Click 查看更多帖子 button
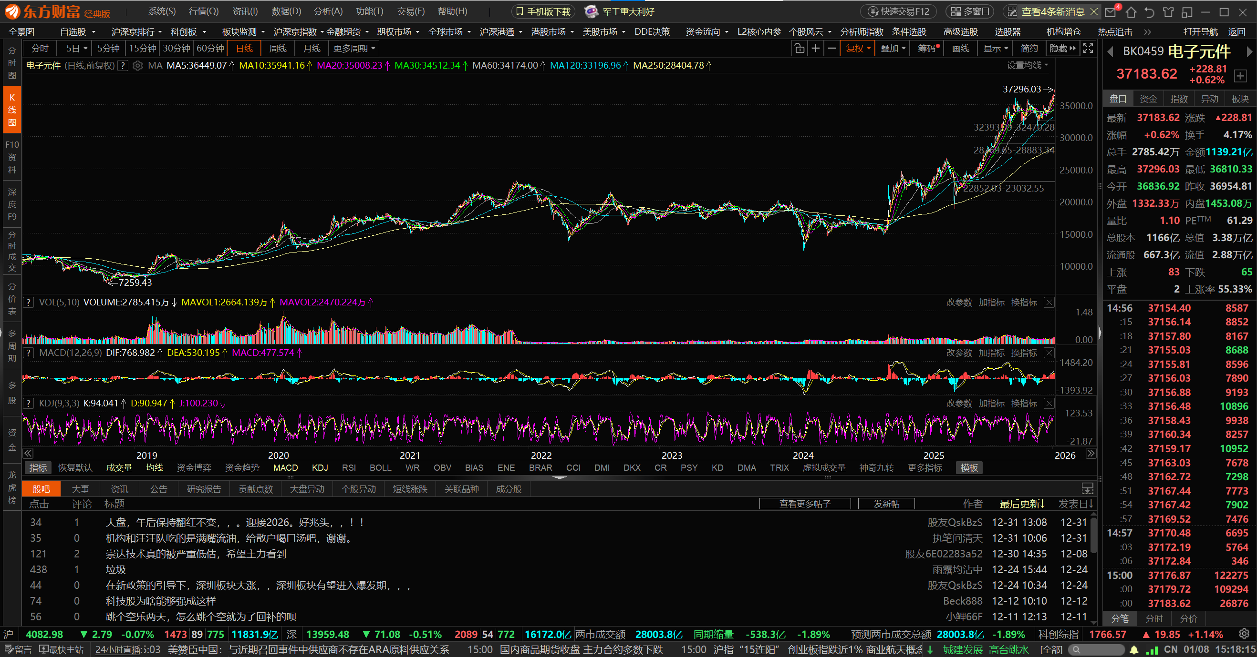Screen dimensions: 1257x657 (x=805, y=504)
